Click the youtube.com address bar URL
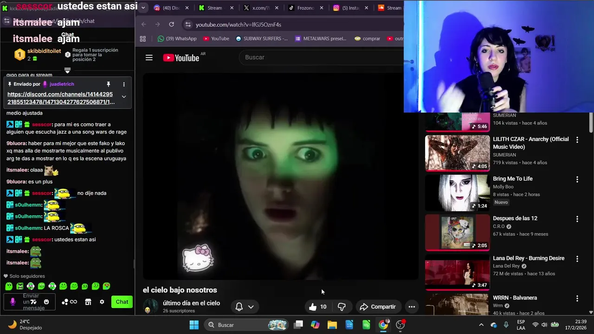 coord(238,25)
